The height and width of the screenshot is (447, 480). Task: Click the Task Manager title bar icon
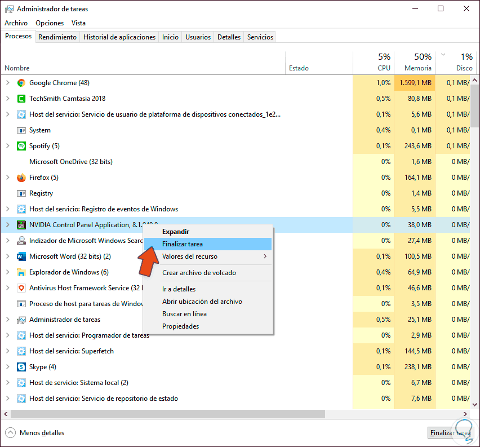[9, 9]
